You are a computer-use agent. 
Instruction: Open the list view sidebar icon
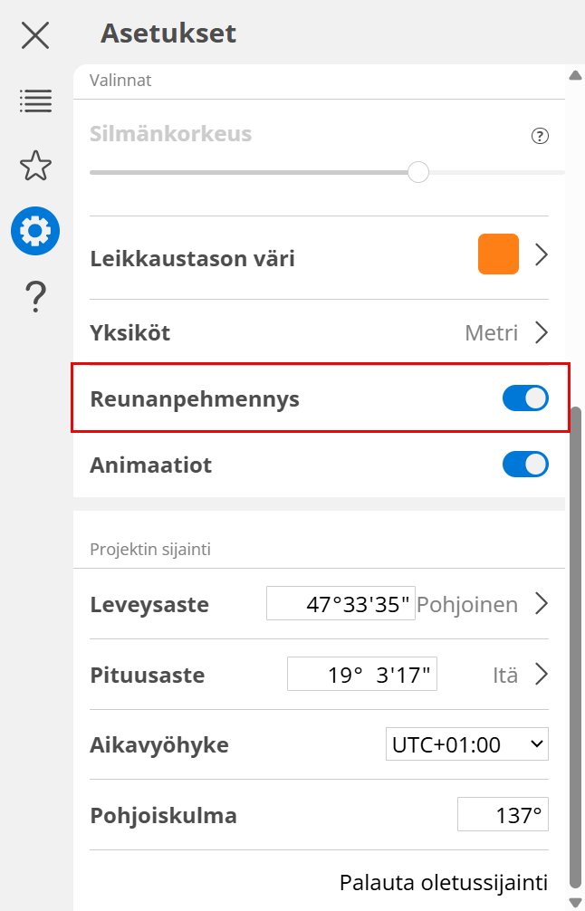pos(35,101)
